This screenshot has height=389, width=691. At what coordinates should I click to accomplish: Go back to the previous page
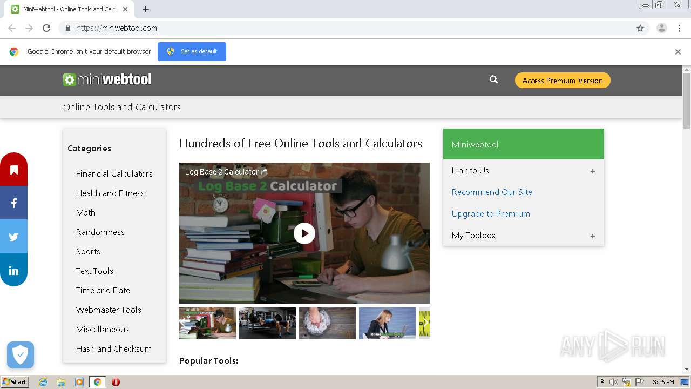(x=12, y=28)
